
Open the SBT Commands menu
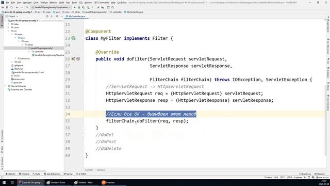102,3
